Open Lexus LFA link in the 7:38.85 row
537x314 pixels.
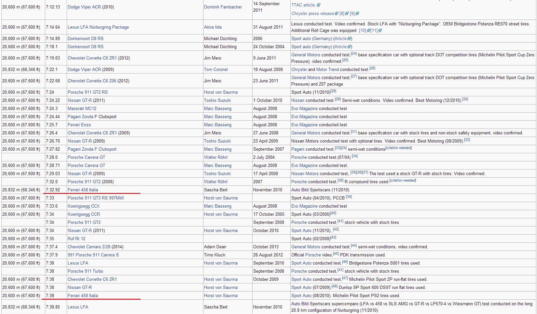(78, 307)
